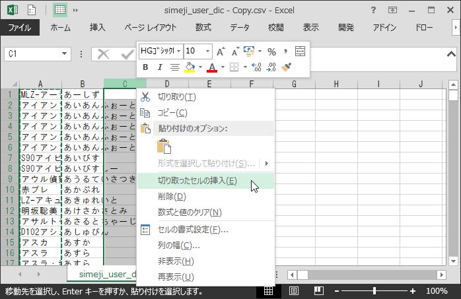Choose 非表示(H) in context menu
Viewport: 461px width, 299px height.
pos(206,261)
